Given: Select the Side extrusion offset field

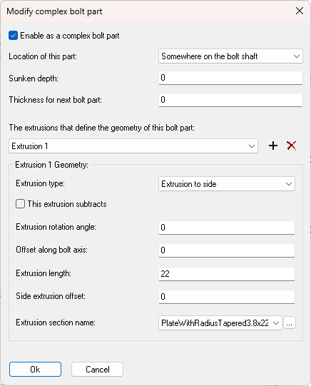Looking at the screenshot, I should (x=227, y=297).
